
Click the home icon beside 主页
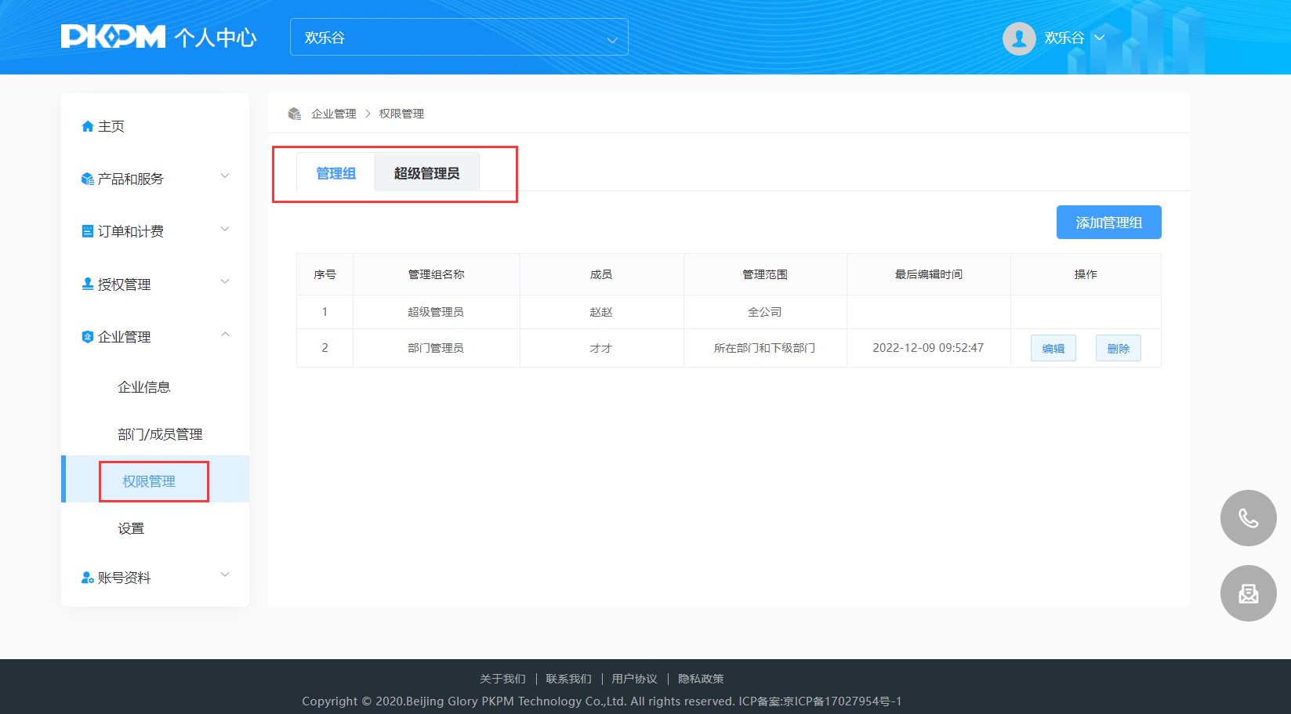click(88, 127)
